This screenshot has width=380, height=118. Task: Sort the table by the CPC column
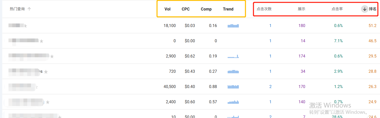click(x=186, y=9)
